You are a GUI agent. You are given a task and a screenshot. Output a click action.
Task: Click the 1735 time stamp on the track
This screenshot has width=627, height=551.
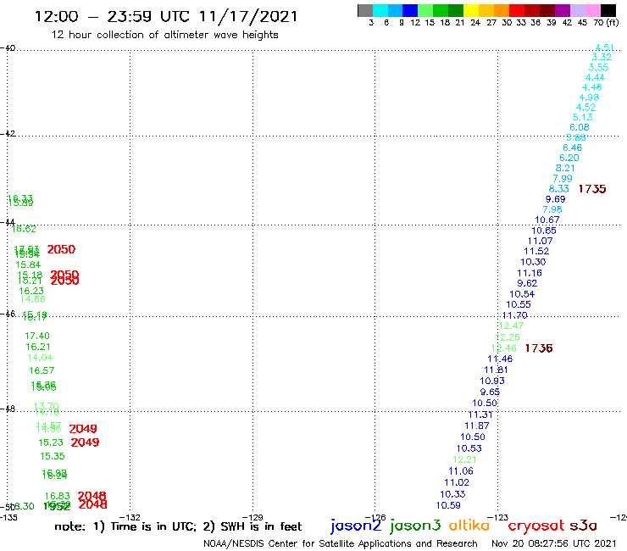(592, 189)
